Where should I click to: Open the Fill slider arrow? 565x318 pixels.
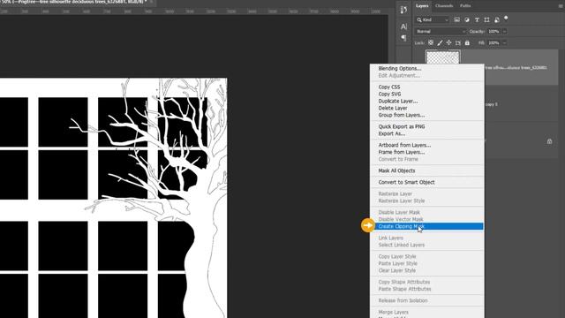coord(504,43)
